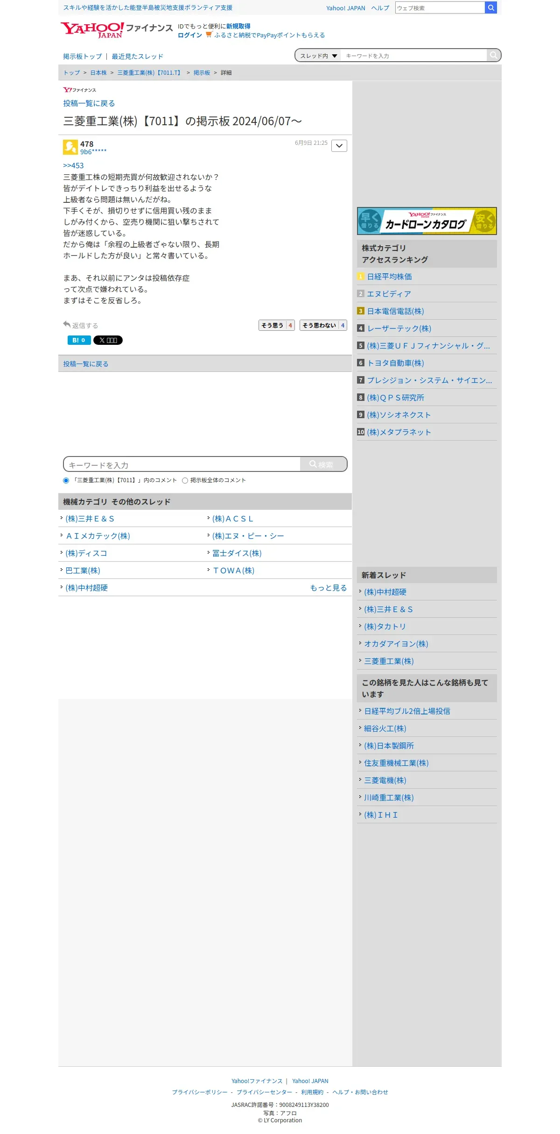This screenshot has height=1134, width=560.
Task: Open ranking item トヨタ自動車(株)
Action: (396, 363)
